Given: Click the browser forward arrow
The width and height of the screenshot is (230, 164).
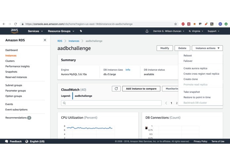Looking at the screenshot, I should click(x=10, y=24).
